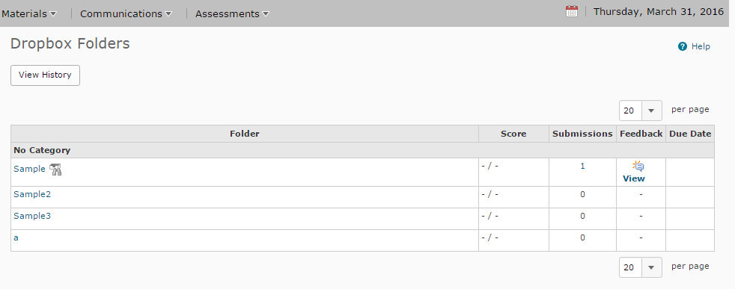Click the arrow next to Materials
The image size is (735, 289).
tap(53, 14)
